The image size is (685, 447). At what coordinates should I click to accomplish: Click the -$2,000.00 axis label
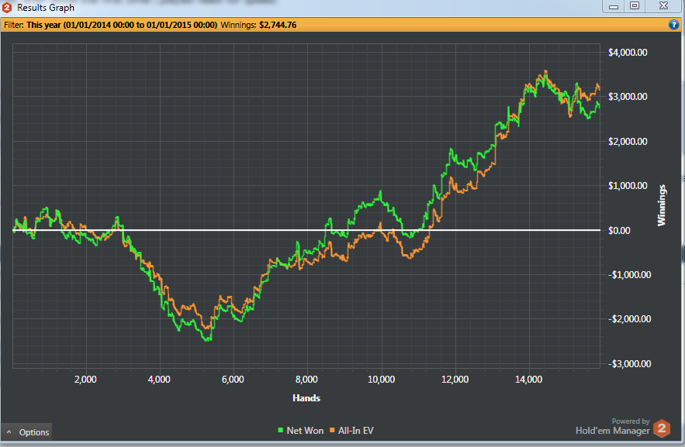coord(629,318)
